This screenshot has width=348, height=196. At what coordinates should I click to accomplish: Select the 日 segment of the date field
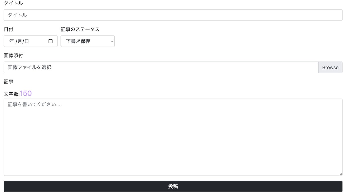[27, 41]
